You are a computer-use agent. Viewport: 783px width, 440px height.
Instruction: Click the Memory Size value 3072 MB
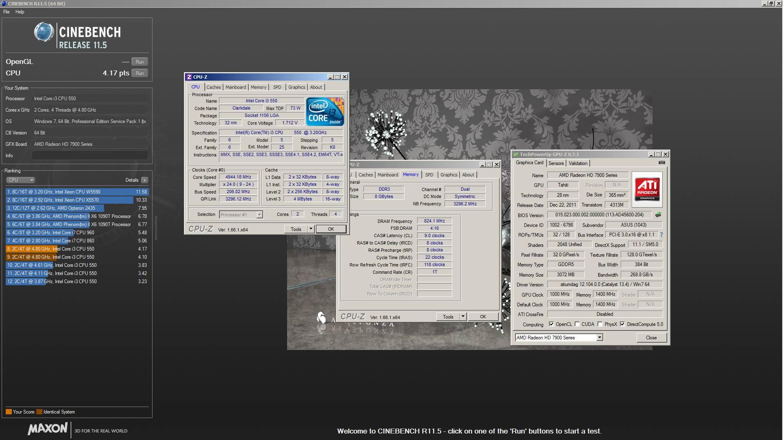click(x=566, y=275)
